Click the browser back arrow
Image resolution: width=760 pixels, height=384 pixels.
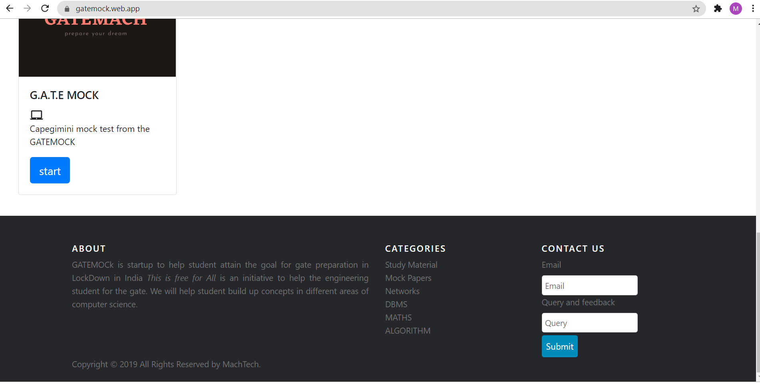point(10,8)
